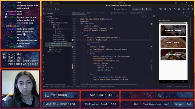The image size is (195, 109).
Task: Collapse the java folder
Action: [48, 21]
